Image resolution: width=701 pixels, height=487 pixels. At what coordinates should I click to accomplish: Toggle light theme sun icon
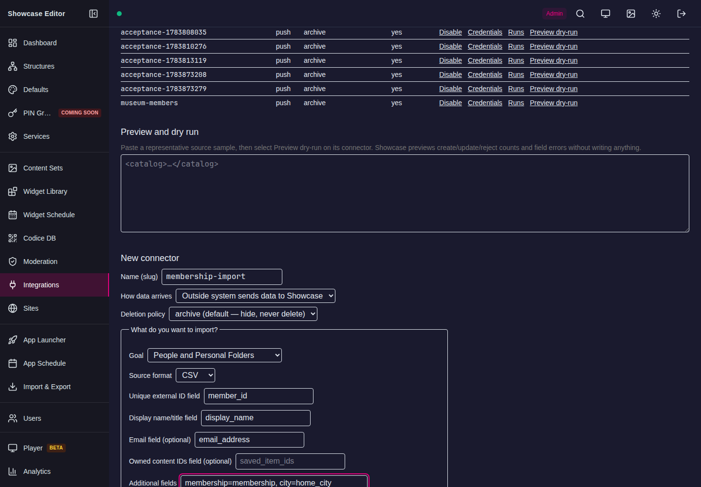[x=656, y=14]
